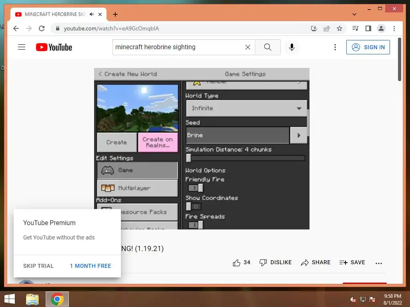The width and height of the screenshot is (410, 307).
Task: Click the seed picker arrow button
Action: click(299, 135)
